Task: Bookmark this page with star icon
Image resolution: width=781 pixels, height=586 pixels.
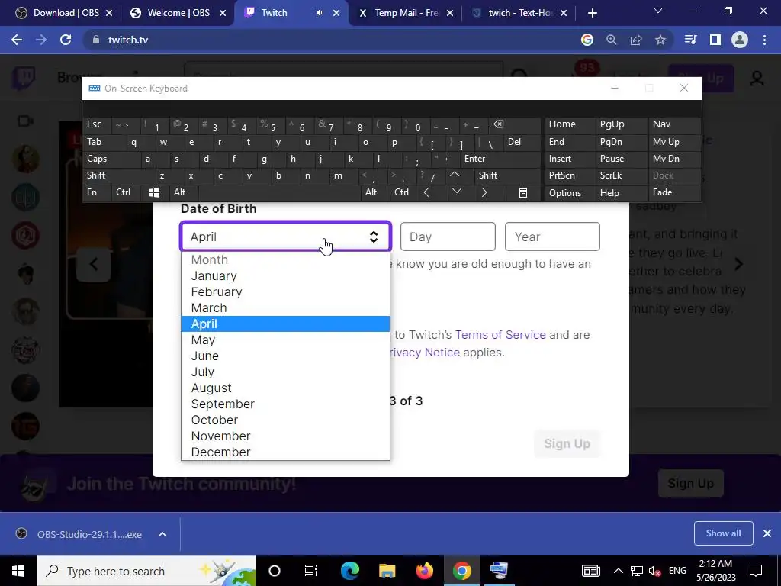Action: (x=660, y=40)
